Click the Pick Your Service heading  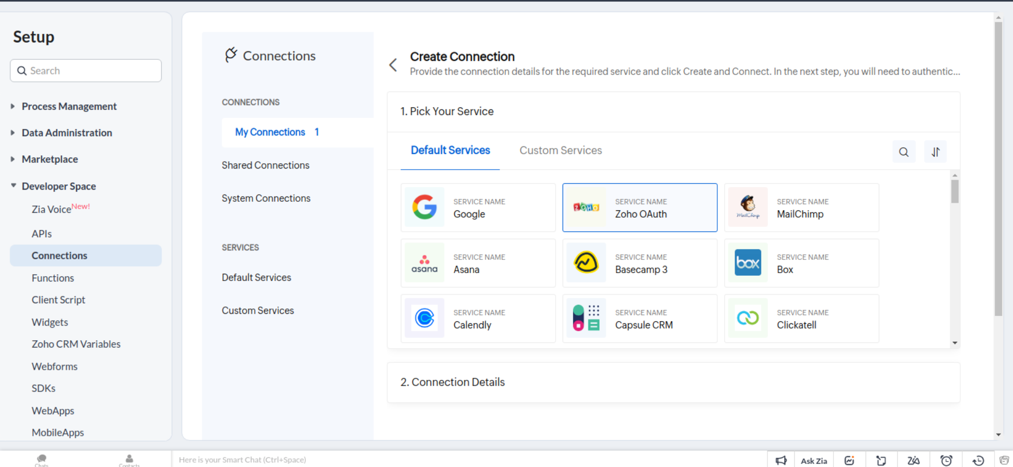pos(447,111)
